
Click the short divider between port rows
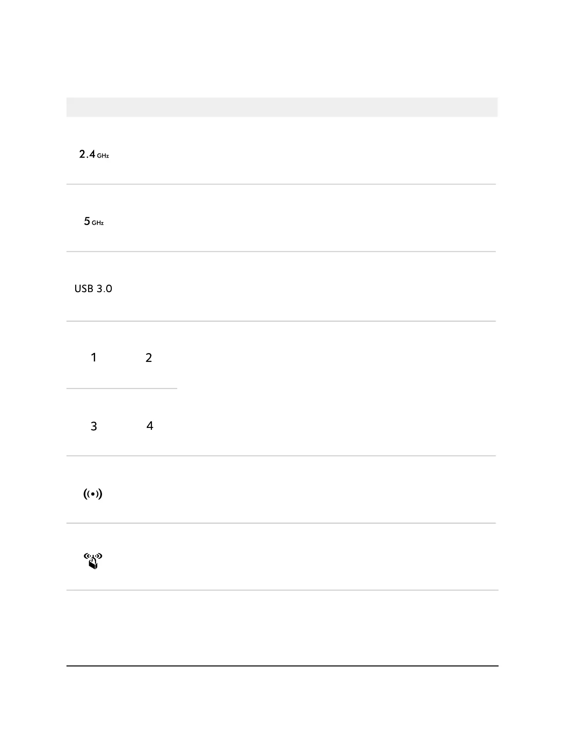122,389
